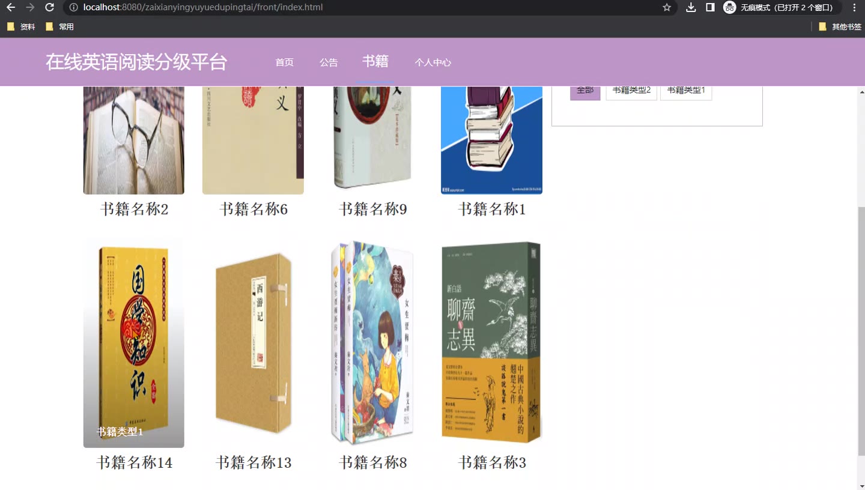Click the 书籍名称6 title text
Viewport: 865px width, 490px height.
pyautogui.click(x=253, y=209)
